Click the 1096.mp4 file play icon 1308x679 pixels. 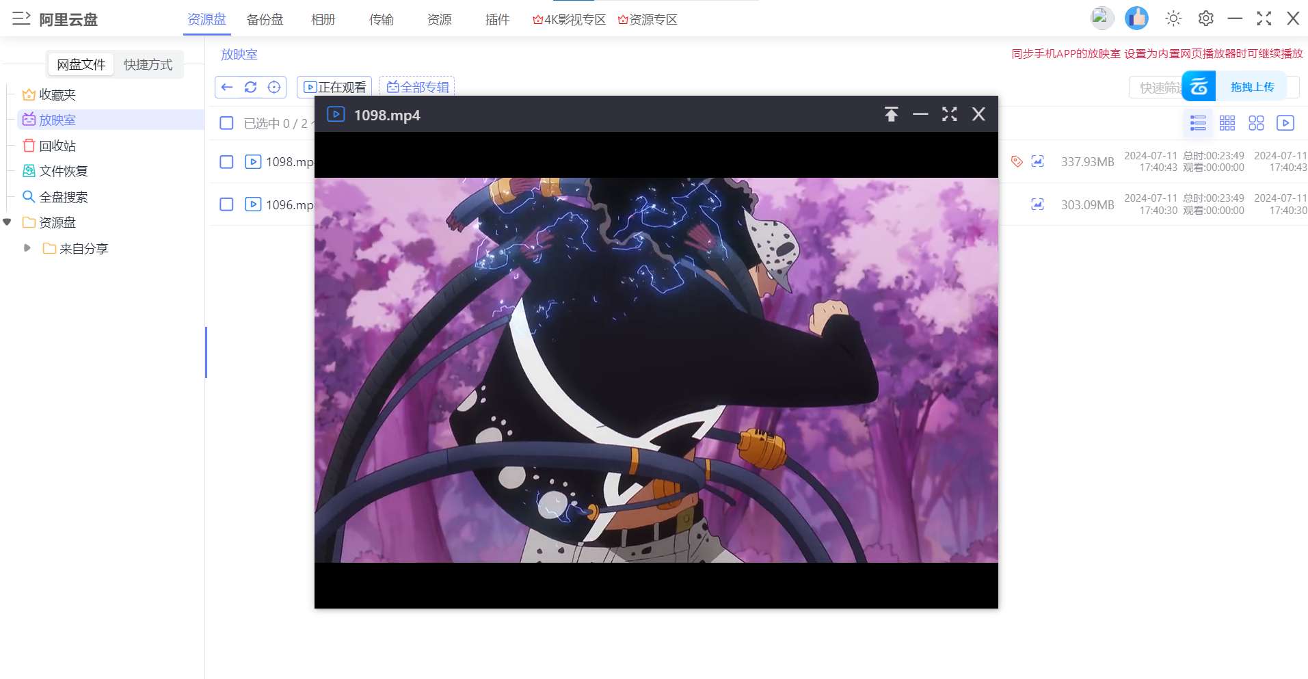click(x=253, y=204)
